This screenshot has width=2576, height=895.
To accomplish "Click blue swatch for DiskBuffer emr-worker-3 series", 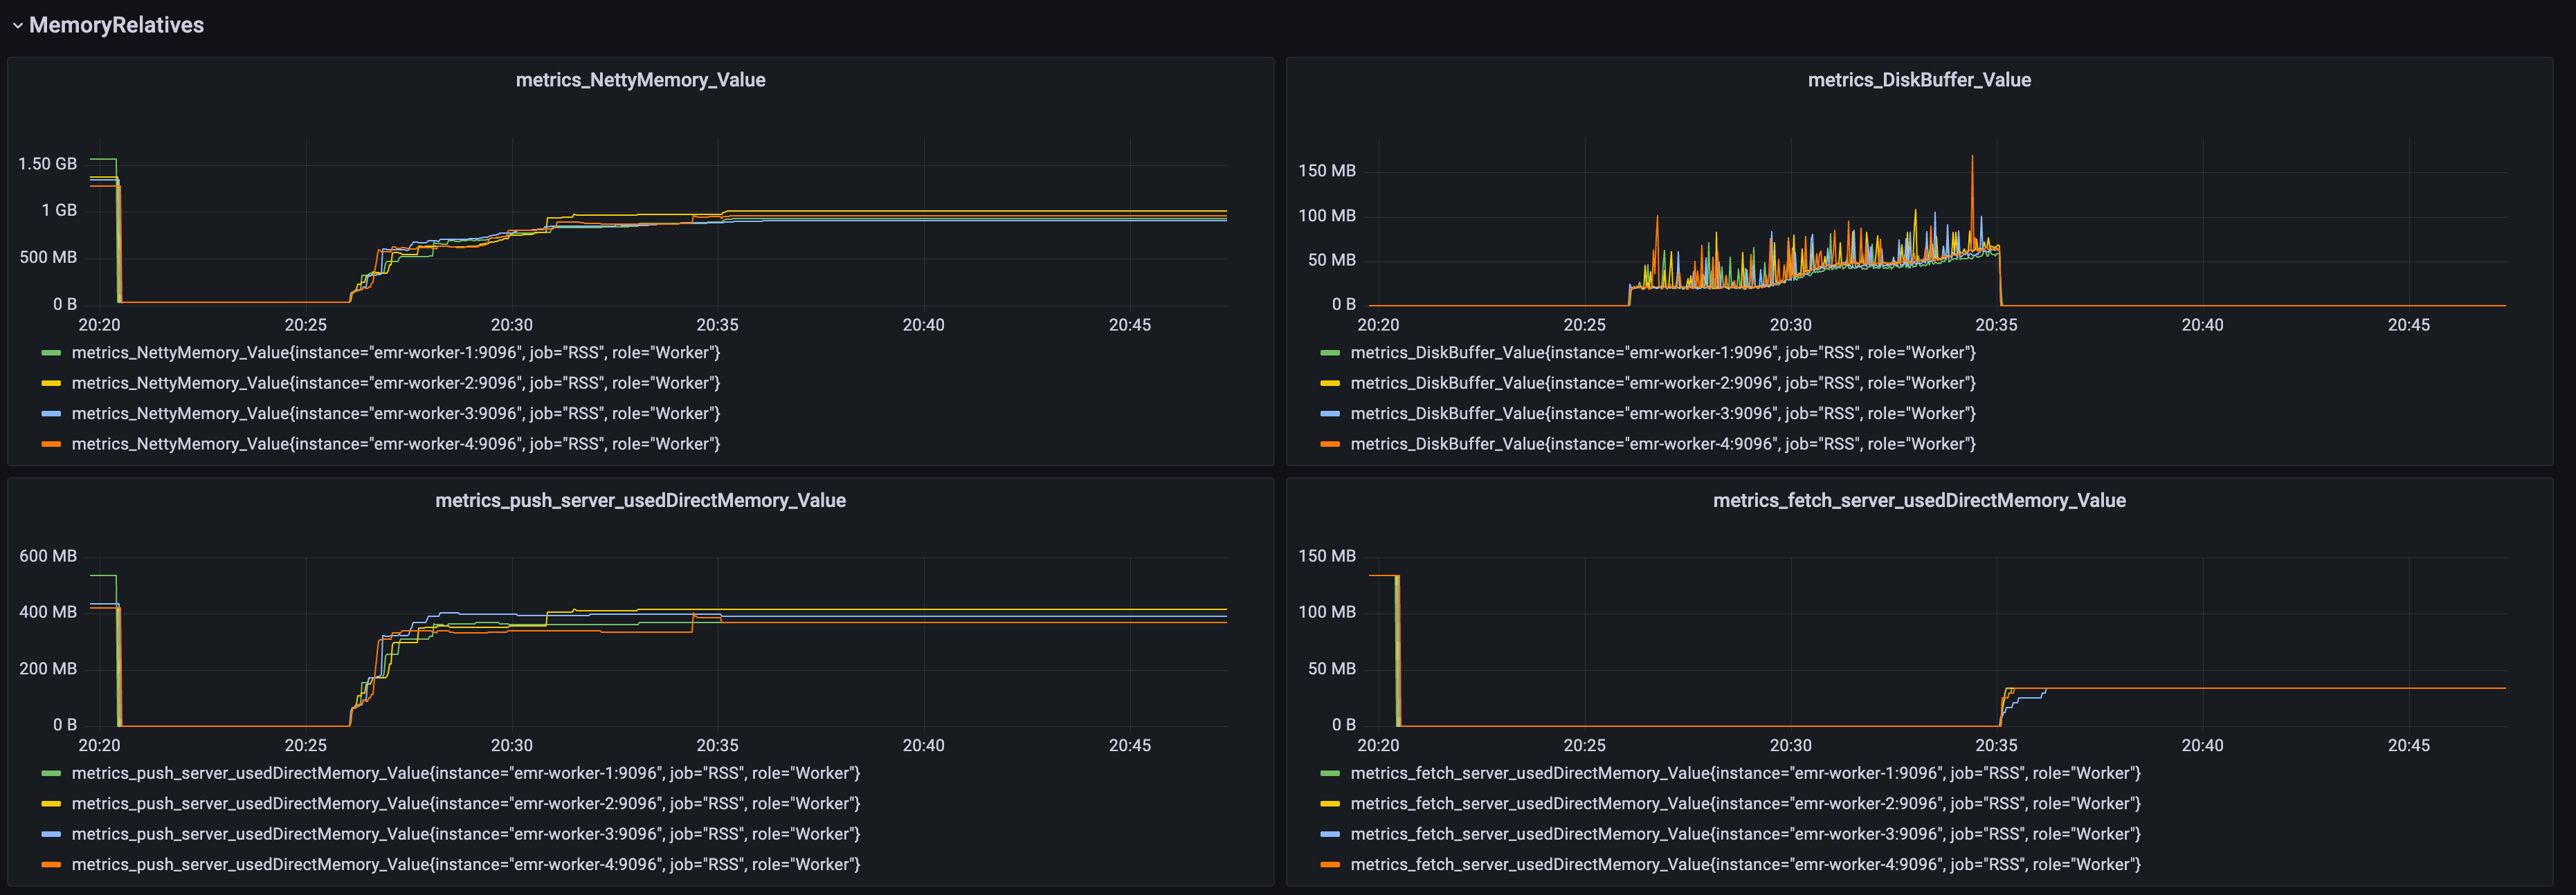I will click(1330, 414).
